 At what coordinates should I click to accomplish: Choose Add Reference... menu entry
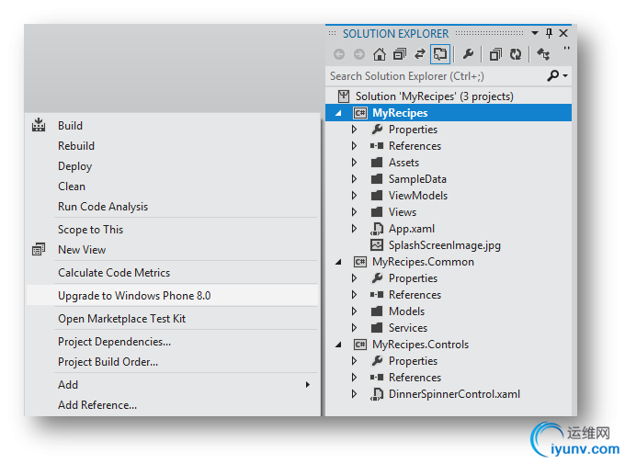tap(174, 405)
